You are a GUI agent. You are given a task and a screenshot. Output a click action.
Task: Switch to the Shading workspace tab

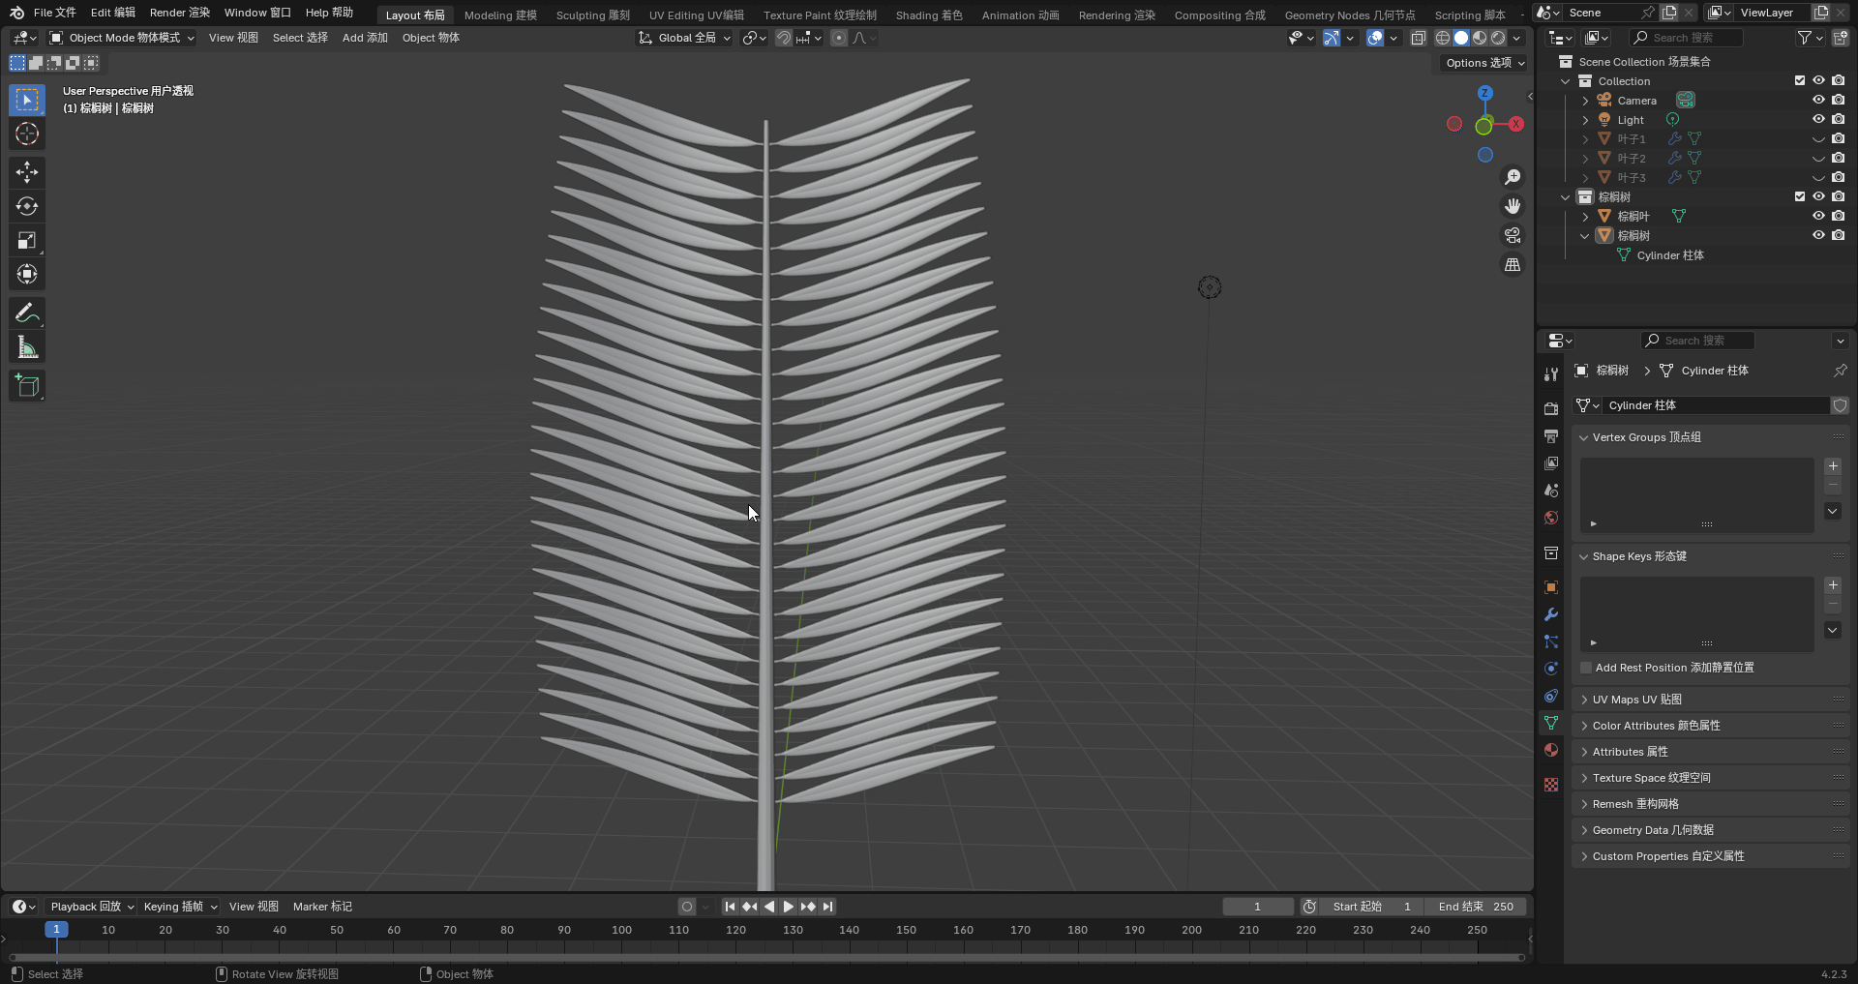[928, 15]
